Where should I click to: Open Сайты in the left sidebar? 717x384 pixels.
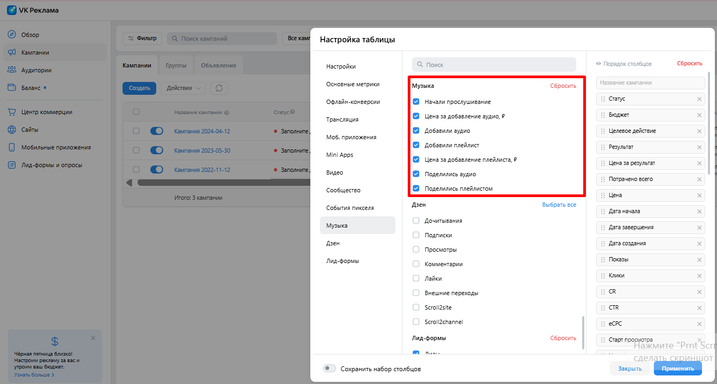(29, 130)
